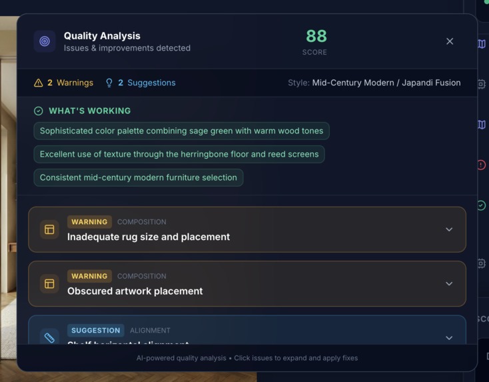The width and height of the screenshot is (489, 382).
Task: Click the suggestions lightbulb icon
Action: 109,83
